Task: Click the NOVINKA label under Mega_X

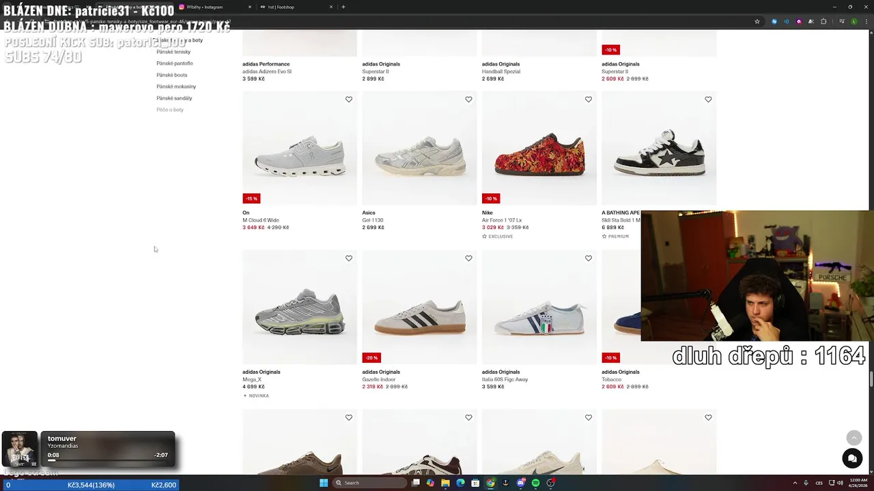Action: pyautogui.click(x=256, y=396)
